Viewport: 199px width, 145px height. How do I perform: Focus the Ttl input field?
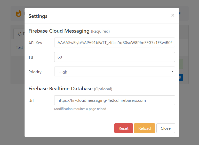115,57
